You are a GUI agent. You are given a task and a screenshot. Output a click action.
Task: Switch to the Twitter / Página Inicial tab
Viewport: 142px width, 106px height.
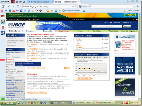tap(40, 2)
